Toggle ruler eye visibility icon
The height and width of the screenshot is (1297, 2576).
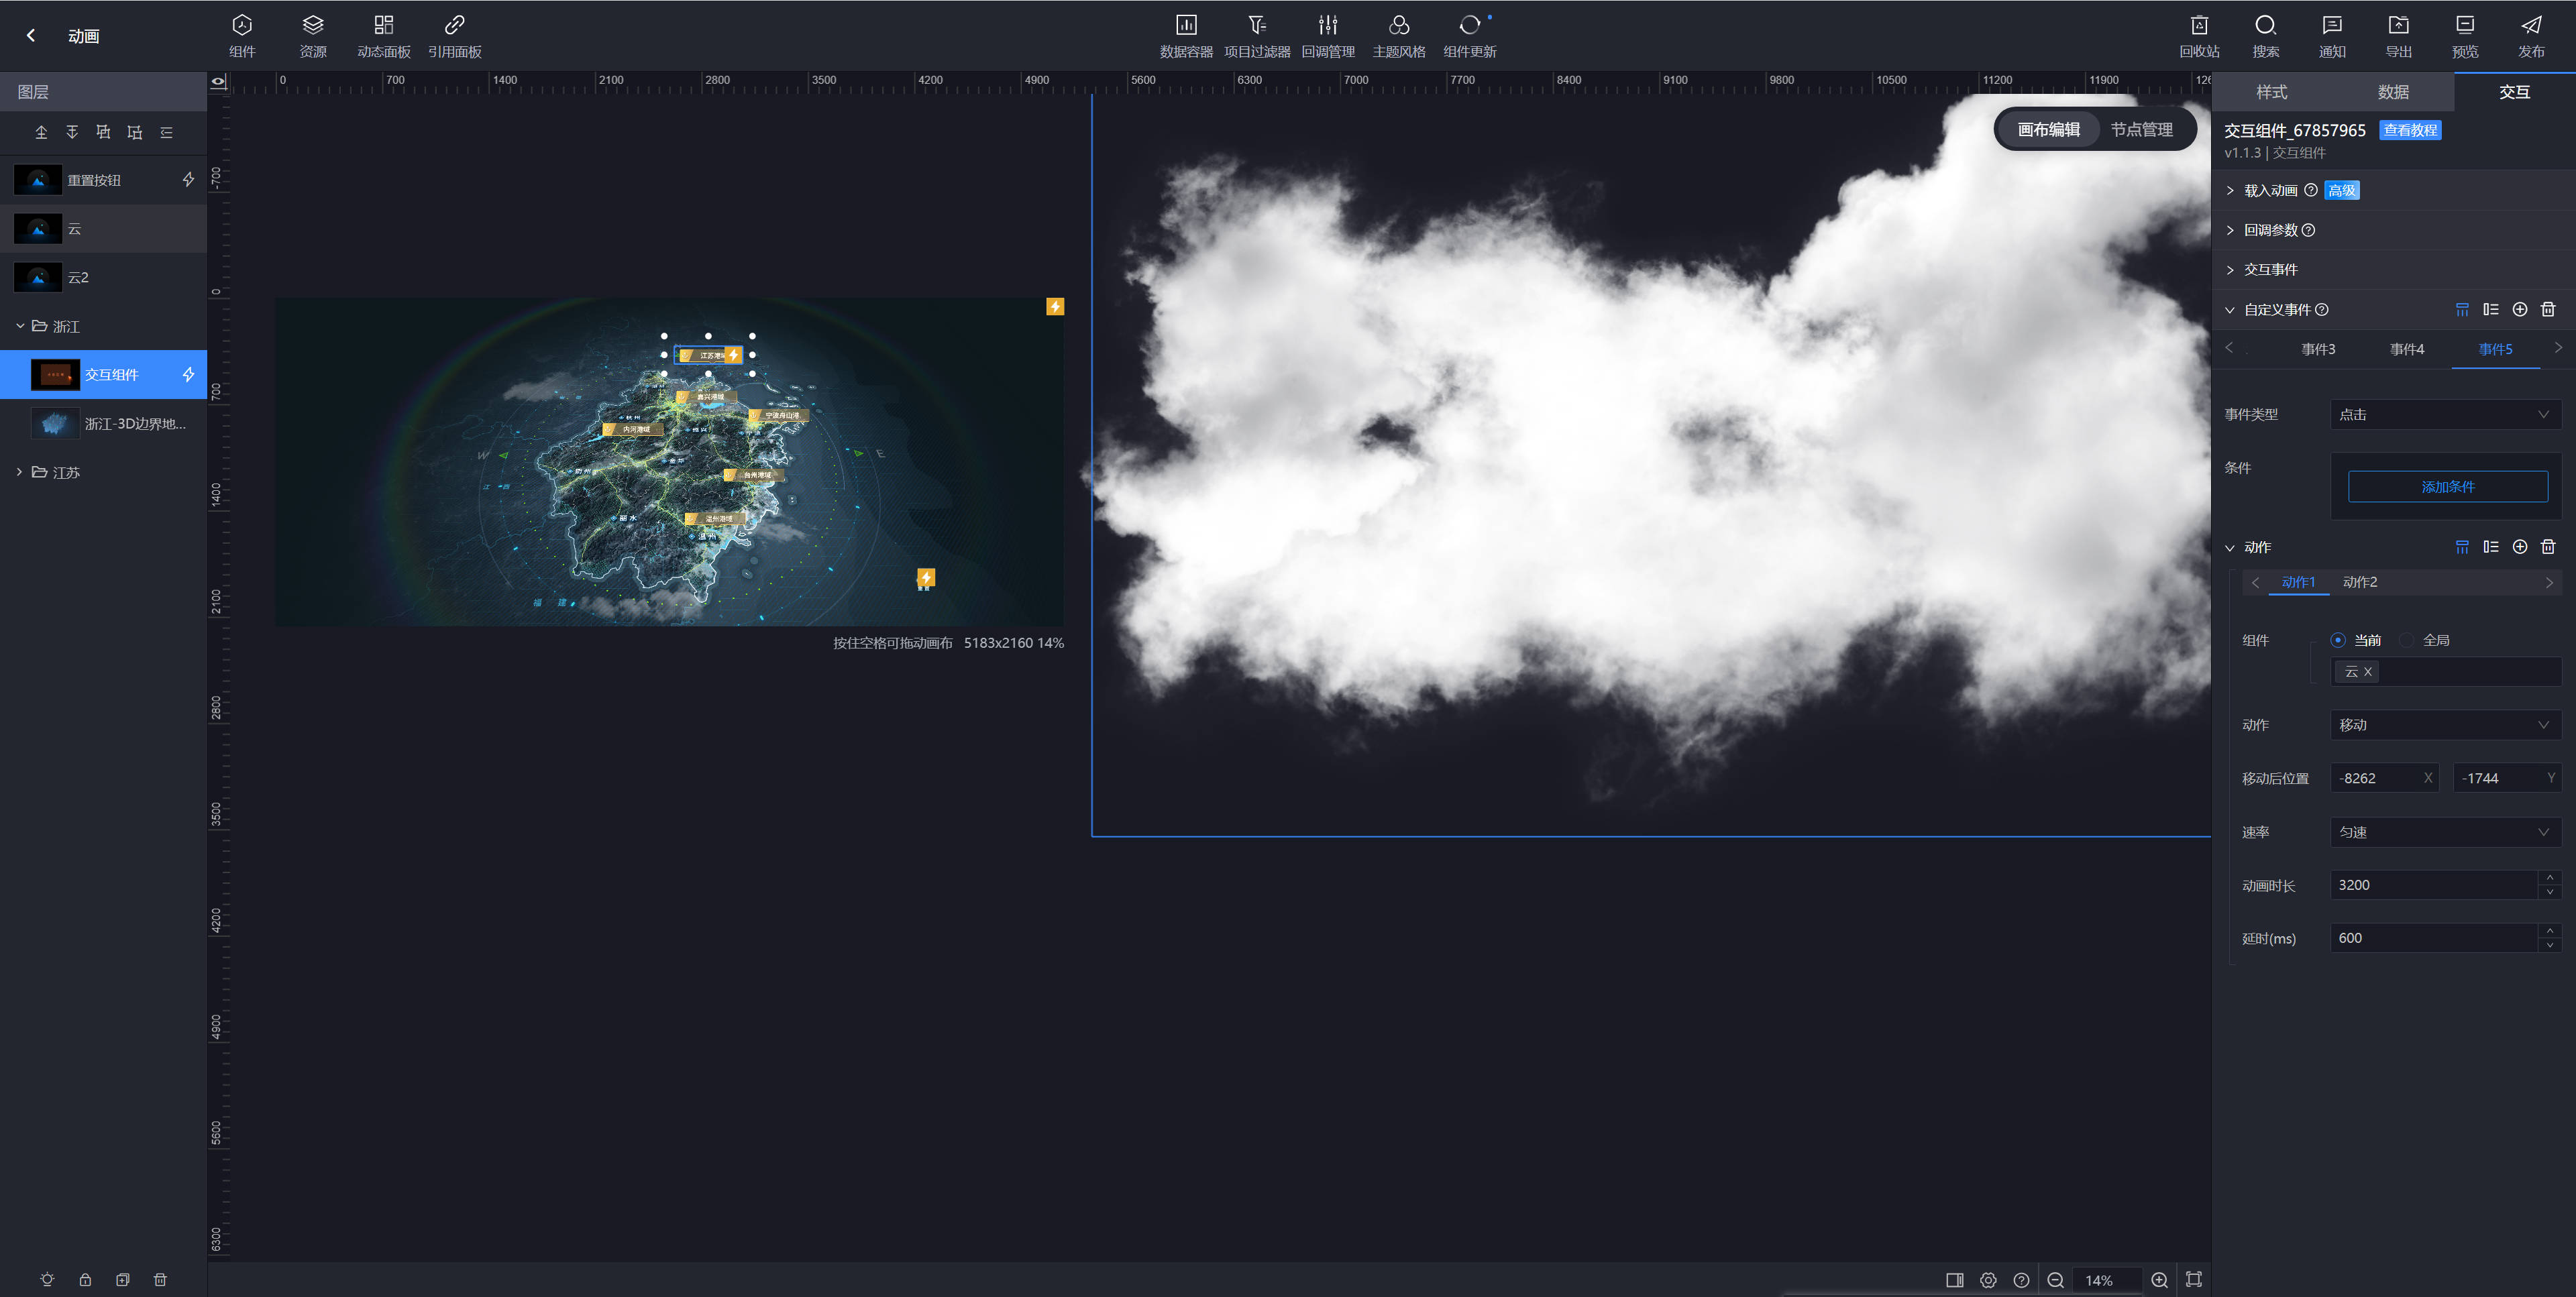[x=218, y=81]
